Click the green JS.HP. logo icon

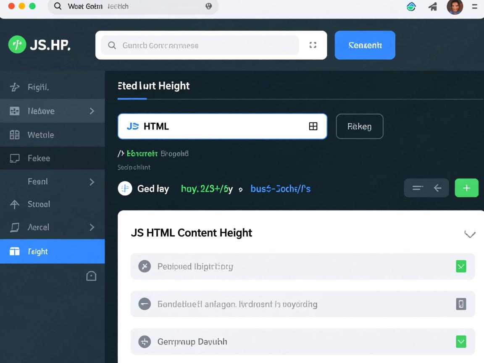[x=17, y=45]
